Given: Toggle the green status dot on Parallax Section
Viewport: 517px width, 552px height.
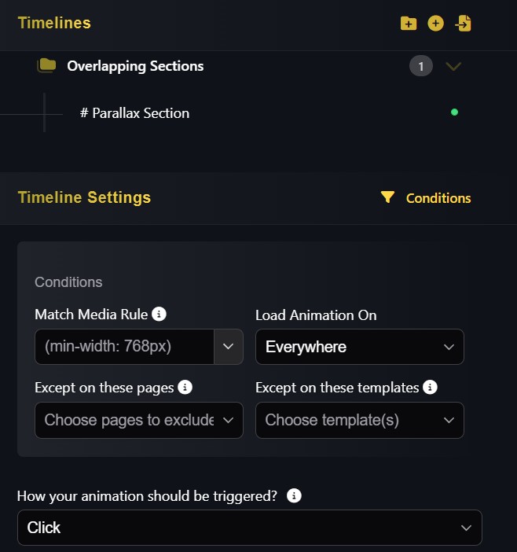Looking at the screenshot, I should [454, 112].
